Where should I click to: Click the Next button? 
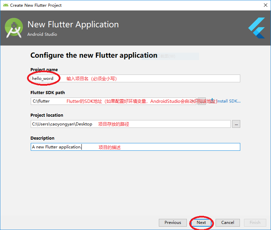201,223
